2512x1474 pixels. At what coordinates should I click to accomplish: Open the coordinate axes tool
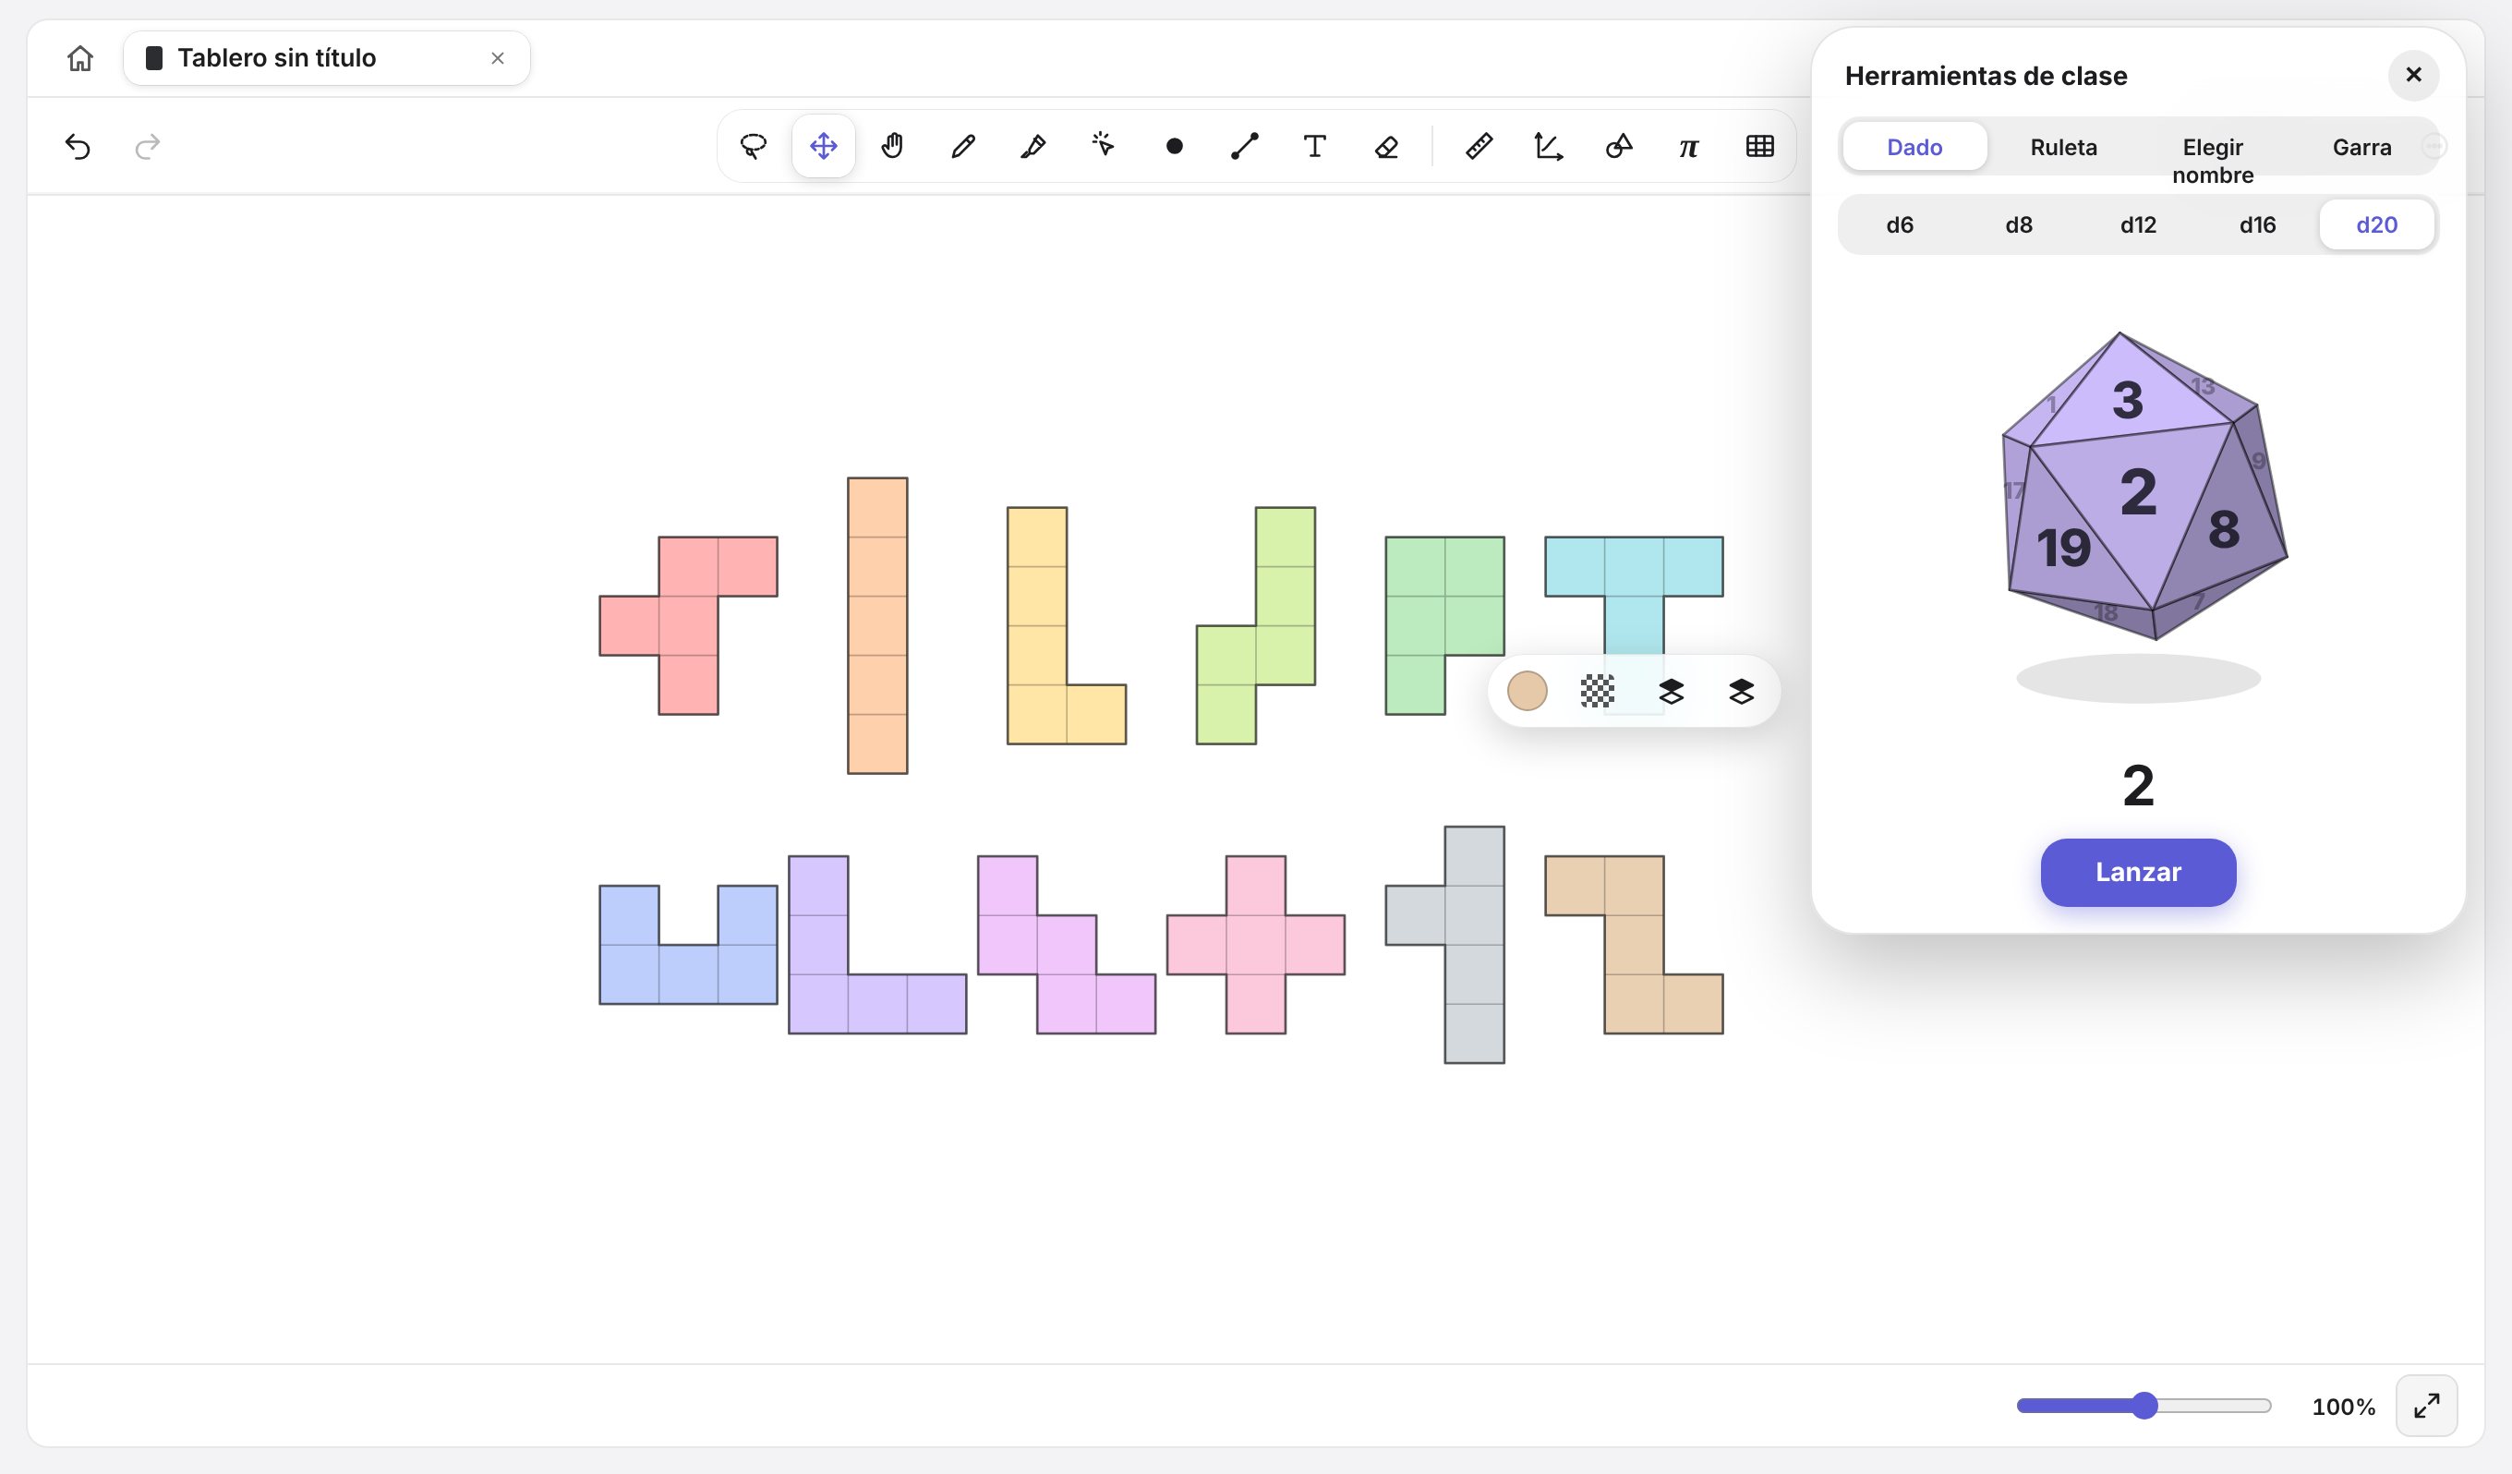(x=1549, y=147)
